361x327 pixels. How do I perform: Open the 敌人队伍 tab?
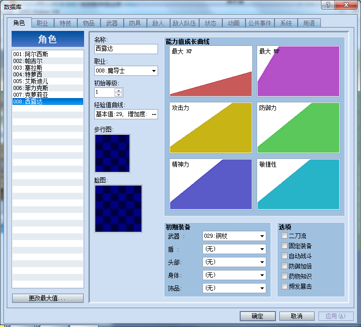185,23
